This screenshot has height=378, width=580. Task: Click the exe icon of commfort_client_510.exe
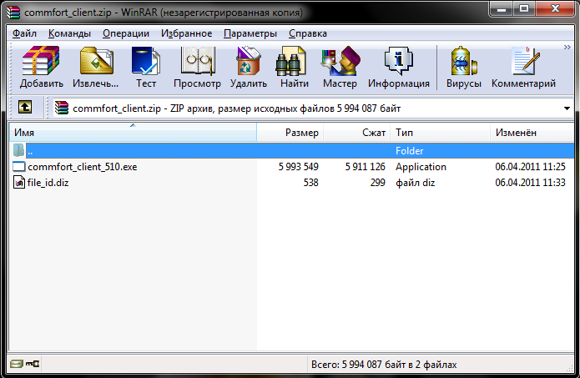(19, 166)
